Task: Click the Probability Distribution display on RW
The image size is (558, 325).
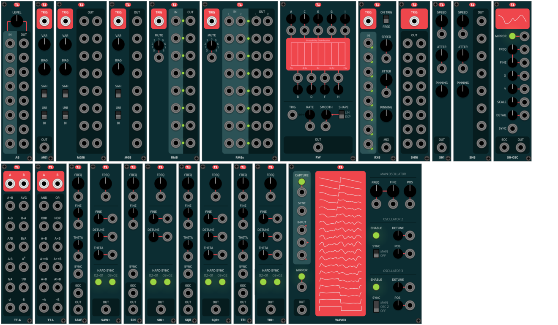Action: 318,54
